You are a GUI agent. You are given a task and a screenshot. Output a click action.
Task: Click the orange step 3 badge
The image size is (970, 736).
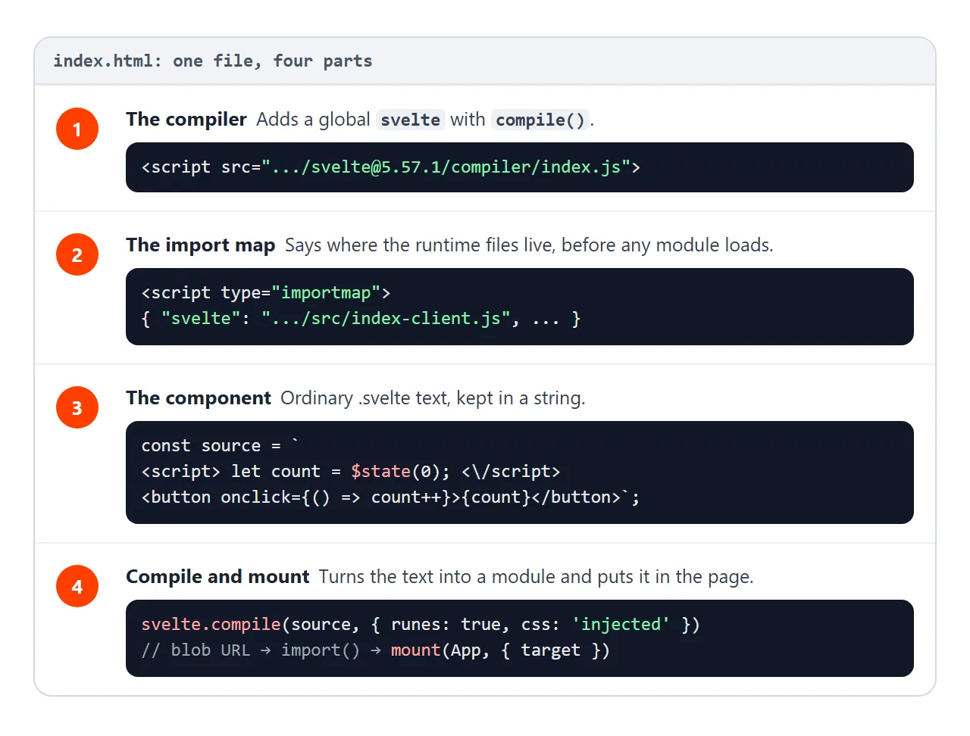click(x=77, y=407)
